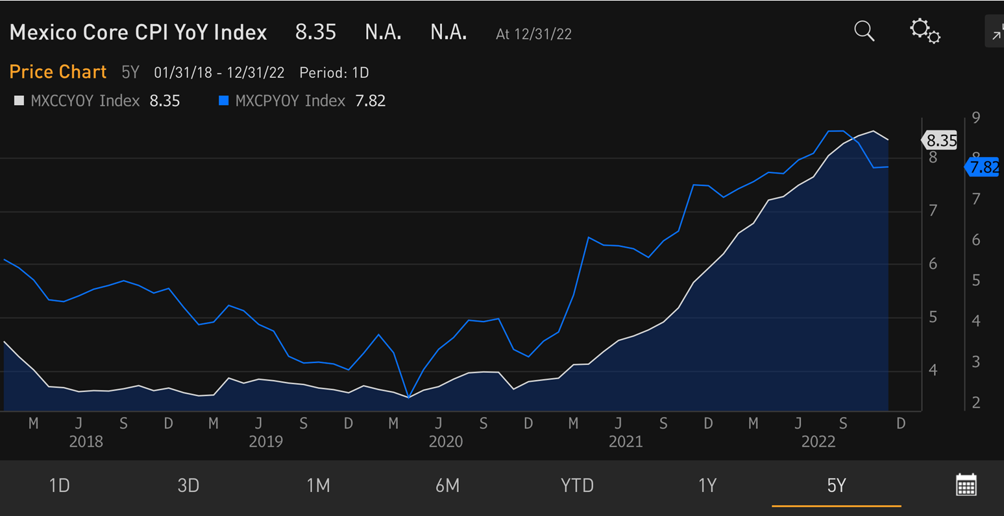
Task: Select the 1D time range tab
Action: pos(59,486)
